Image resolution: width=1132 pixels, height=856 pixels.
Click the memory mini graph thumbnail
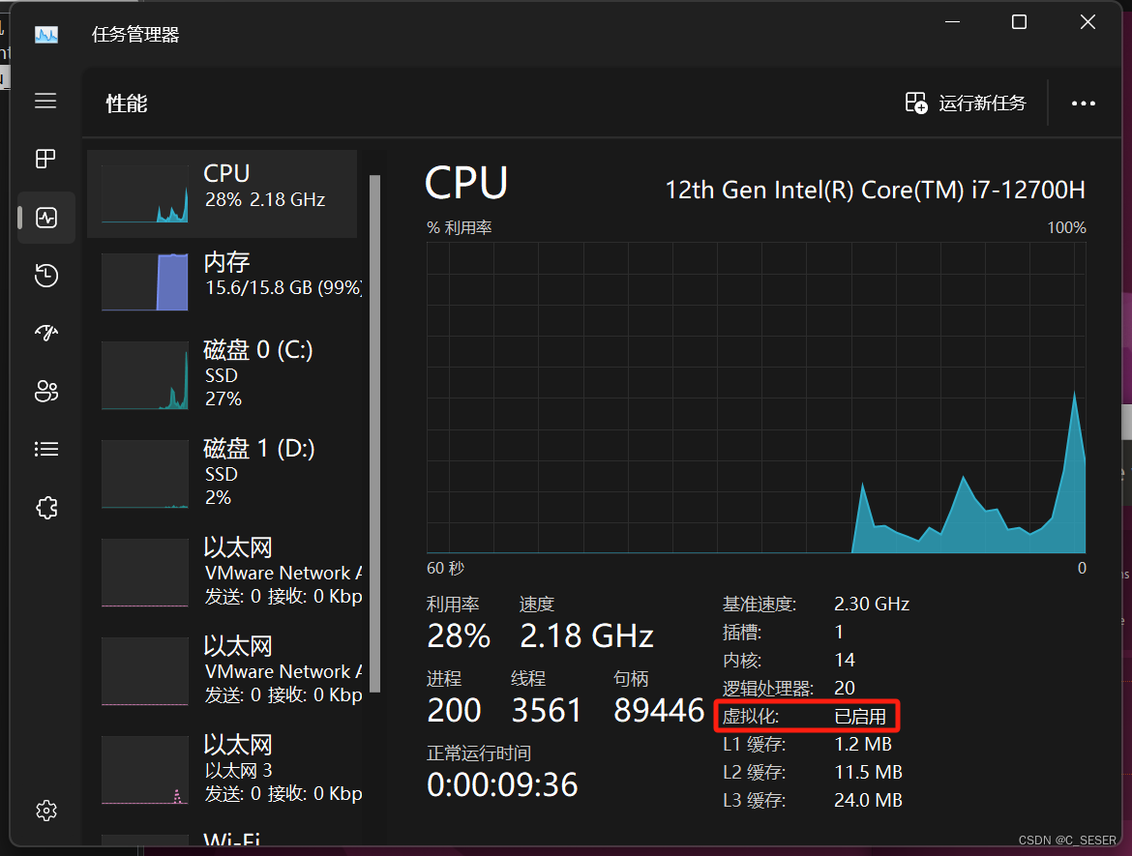point(145,281)
